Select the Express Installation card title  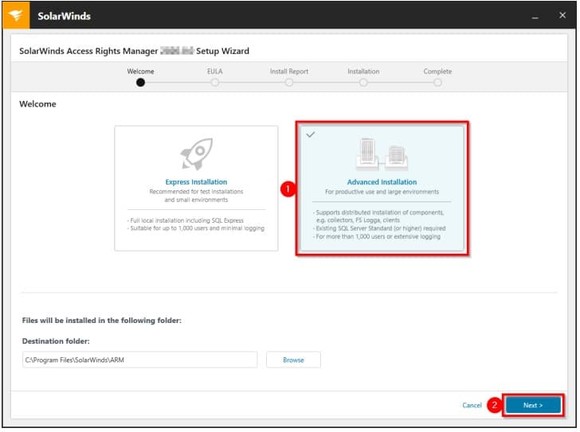[x=196, y=182]
